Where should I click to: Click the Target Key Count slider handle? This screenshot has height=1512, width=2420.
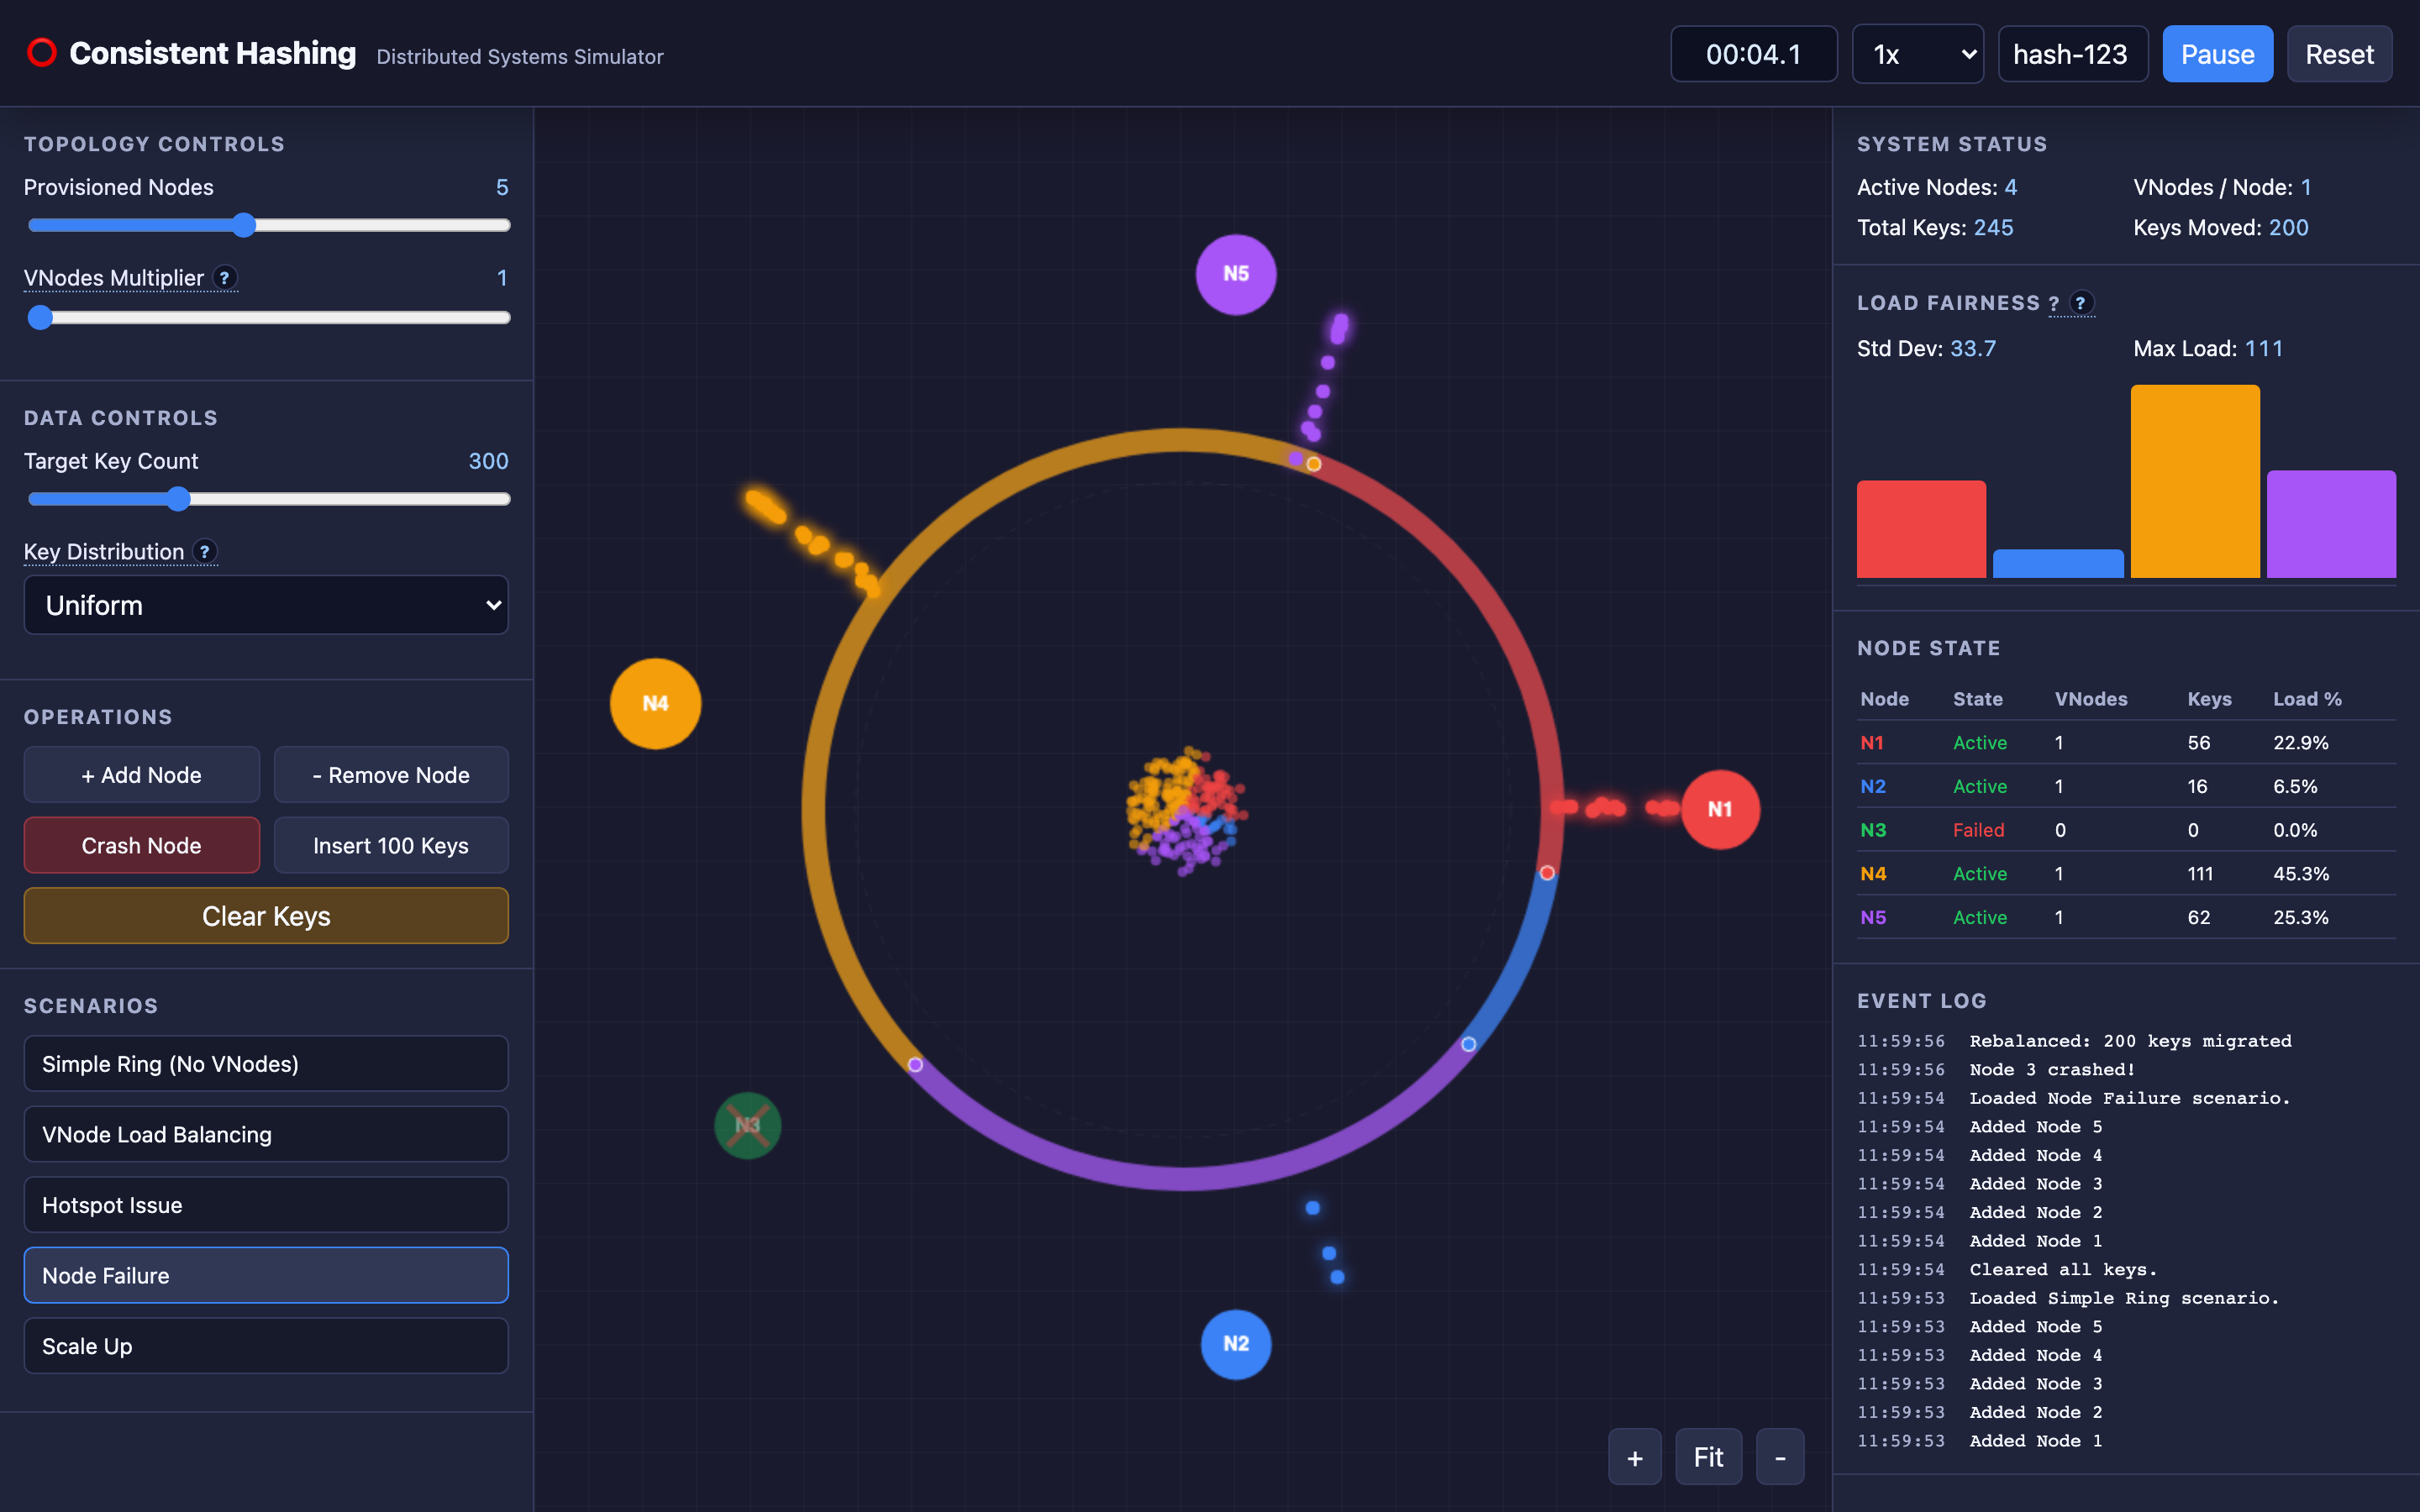pos(178,499)
